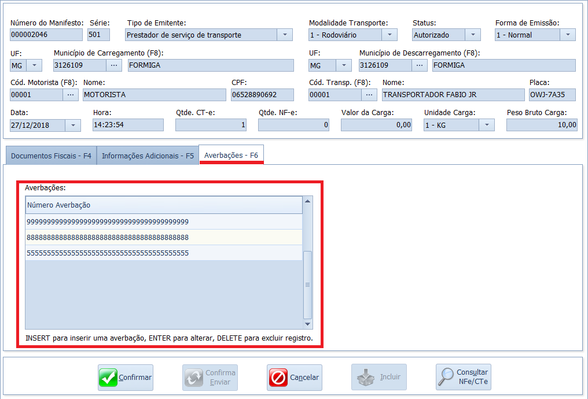588x399 pixels.
Task: Click the Placa input field
Action: (552, 94)
